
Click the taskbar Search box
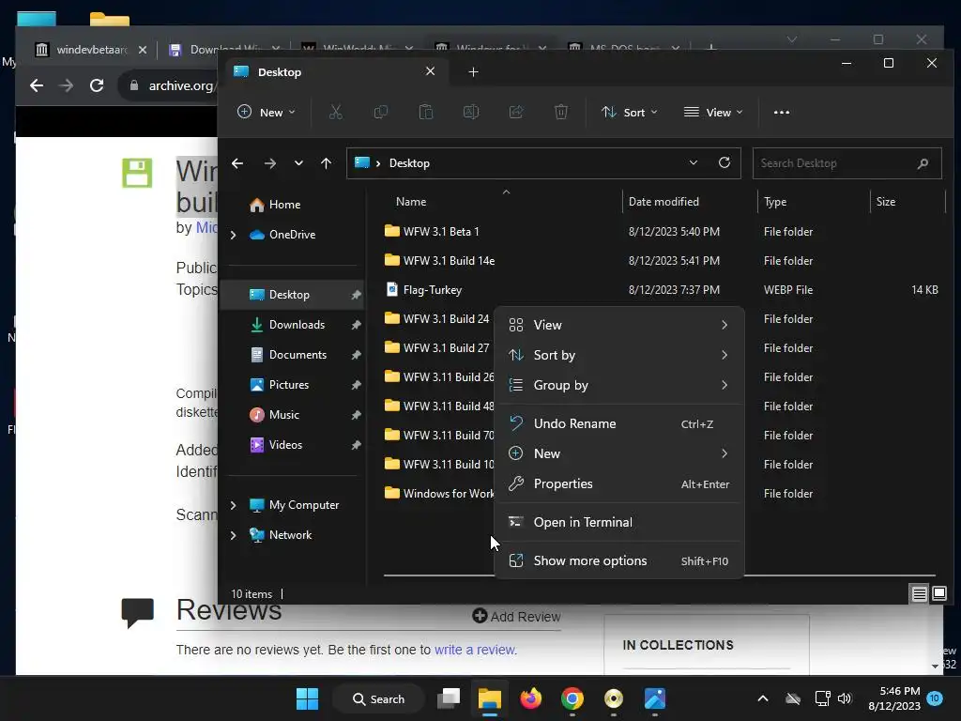tap(379, 698)
